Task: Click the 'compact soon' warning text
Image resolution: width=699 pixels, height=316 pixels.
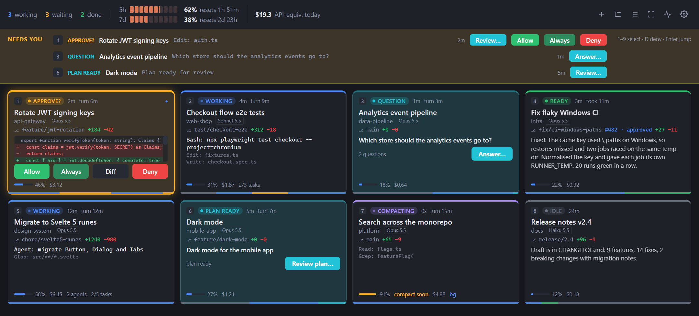Action: pyautogui.click(x=411, y=294)
